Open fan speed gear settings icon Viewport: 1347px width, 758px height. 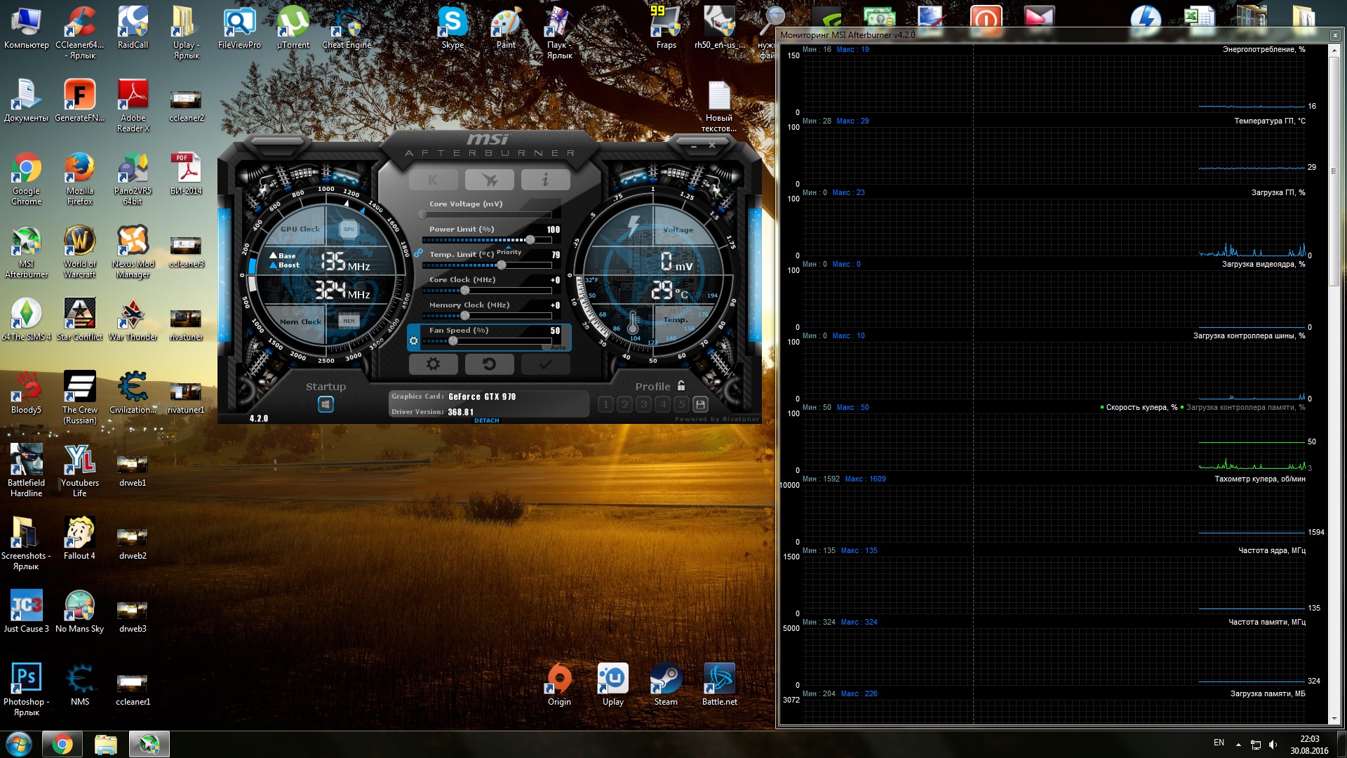(x=413, y=341)
